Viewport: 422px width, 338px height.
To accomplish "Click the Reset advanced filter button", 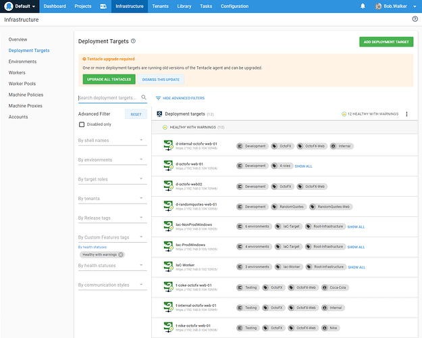I will click(x=136, y=114).
